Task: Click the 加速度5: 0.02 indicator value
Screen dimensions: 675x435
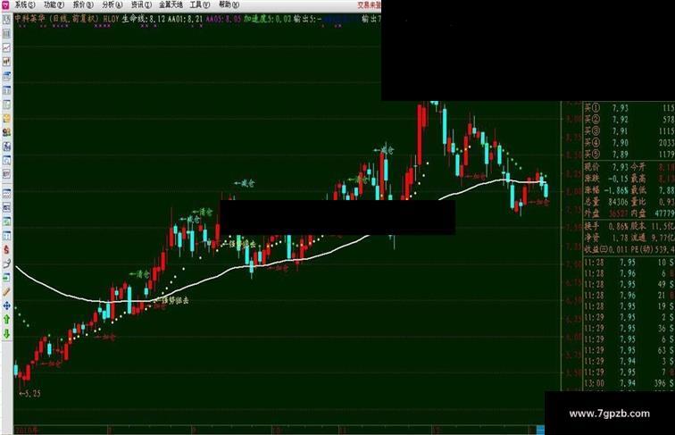Action: [267, 19]
